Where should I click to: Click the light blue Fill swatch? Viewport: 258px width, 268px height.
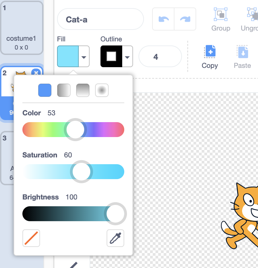[68, 56]
